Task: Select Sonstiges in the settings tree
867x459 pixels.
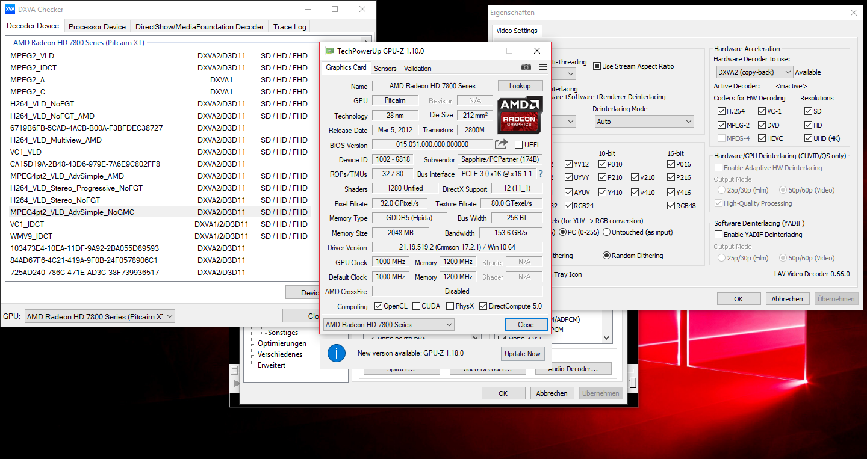Action: [283, 333]
